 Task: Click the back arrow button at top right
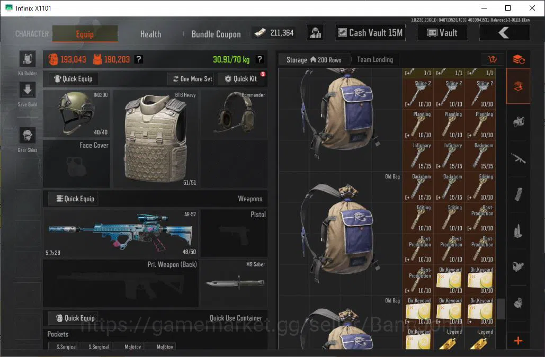coord(504,33)
